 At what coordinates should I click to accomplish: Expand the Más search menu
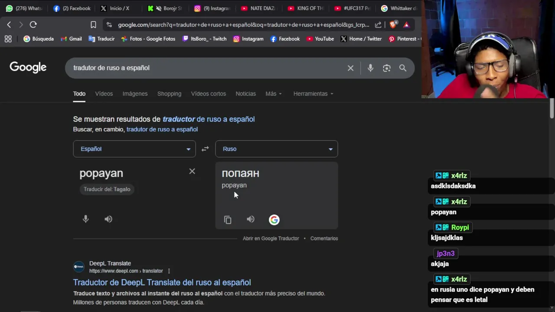pos(274,94)
